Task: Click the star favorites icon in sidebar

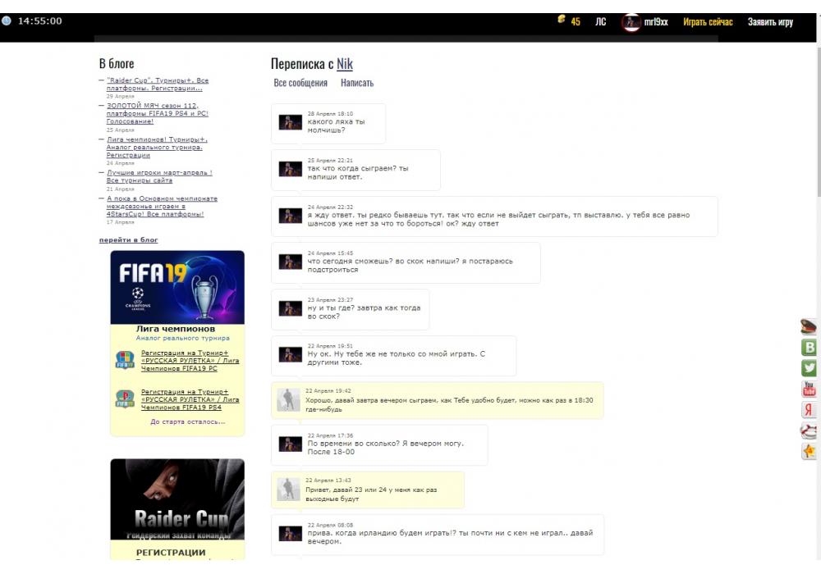Action: click(x=809, y=451)
